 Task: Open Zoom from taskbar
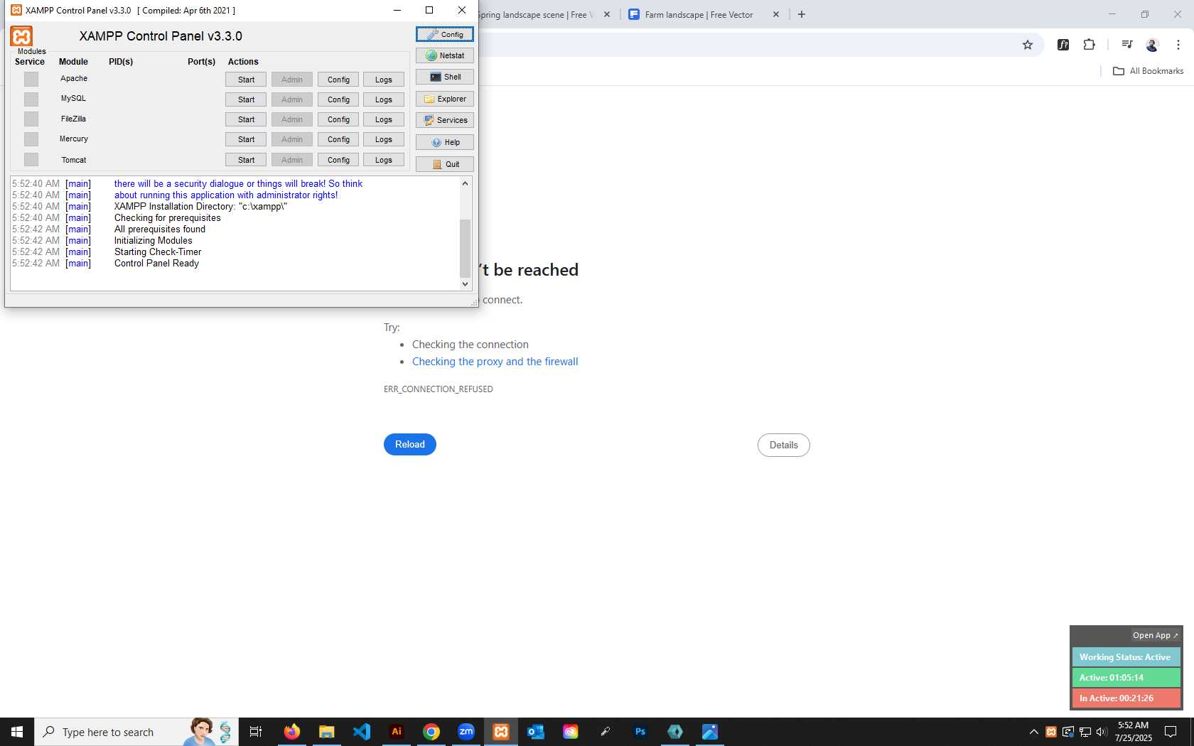(466, 732)
